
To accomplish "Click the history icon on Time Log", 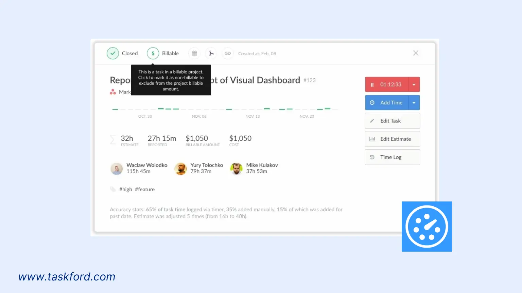I will [372, 157].
